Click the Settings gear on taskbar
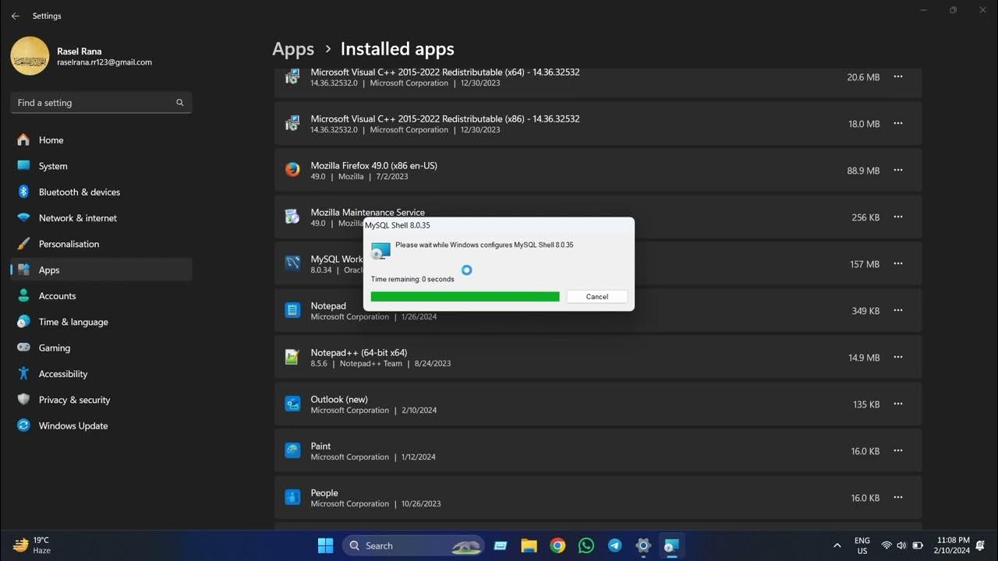 pos(643,545)
